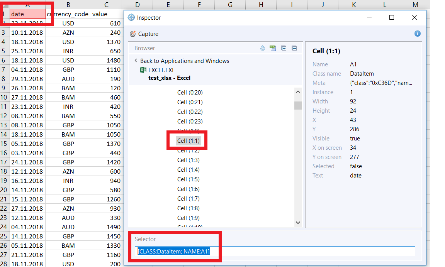Image resolution: width=445 pixels, height=267 pixels.
Task: Click the EXCEL.EXE application icon
Action: pos(143,70)
